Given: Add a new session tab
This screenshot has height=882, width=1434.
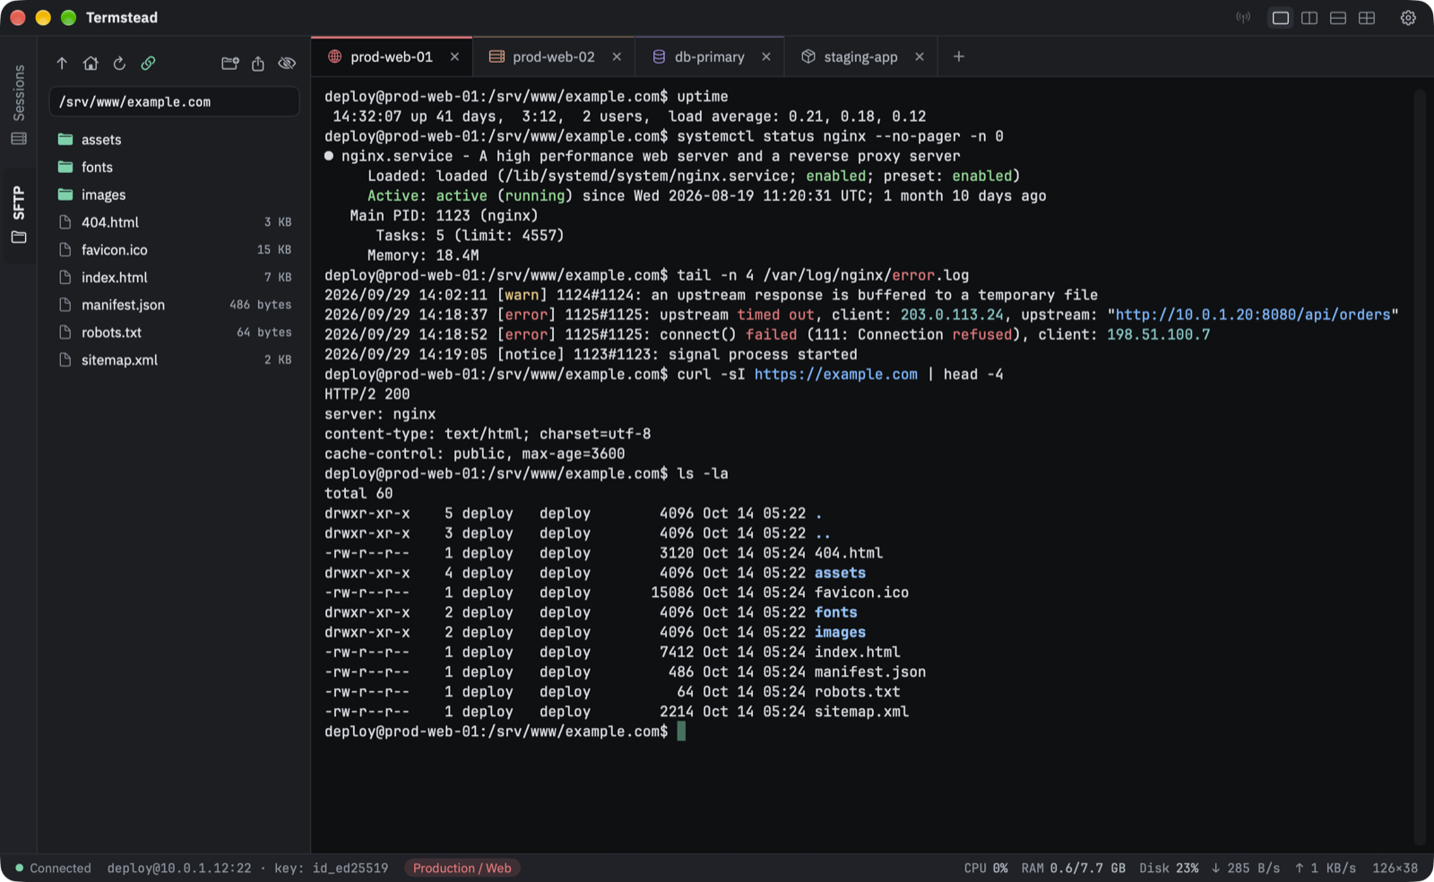Looking at the screenshot, I should pos(959,56).
